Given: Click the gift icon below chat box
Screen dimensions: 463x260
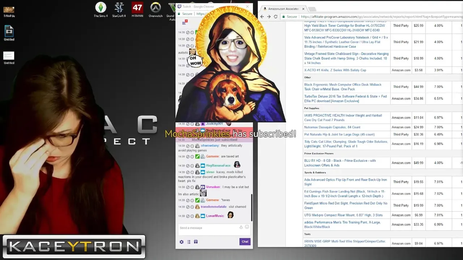Looking at the screenshot, I should tap(196, 242).
